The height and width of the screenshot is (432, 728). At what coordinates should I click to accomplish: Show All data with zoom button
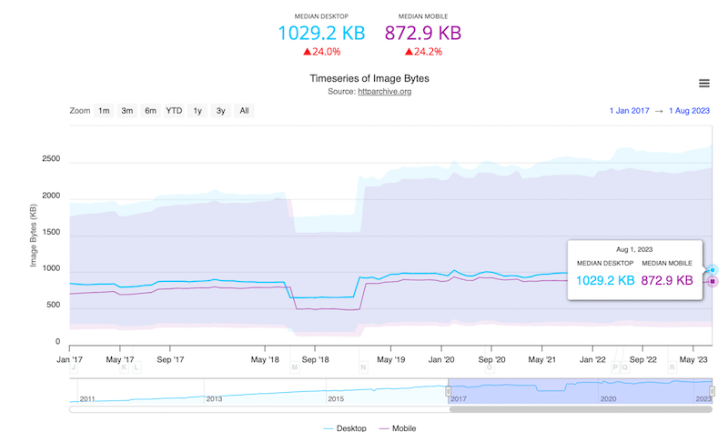tap(243, 111)
